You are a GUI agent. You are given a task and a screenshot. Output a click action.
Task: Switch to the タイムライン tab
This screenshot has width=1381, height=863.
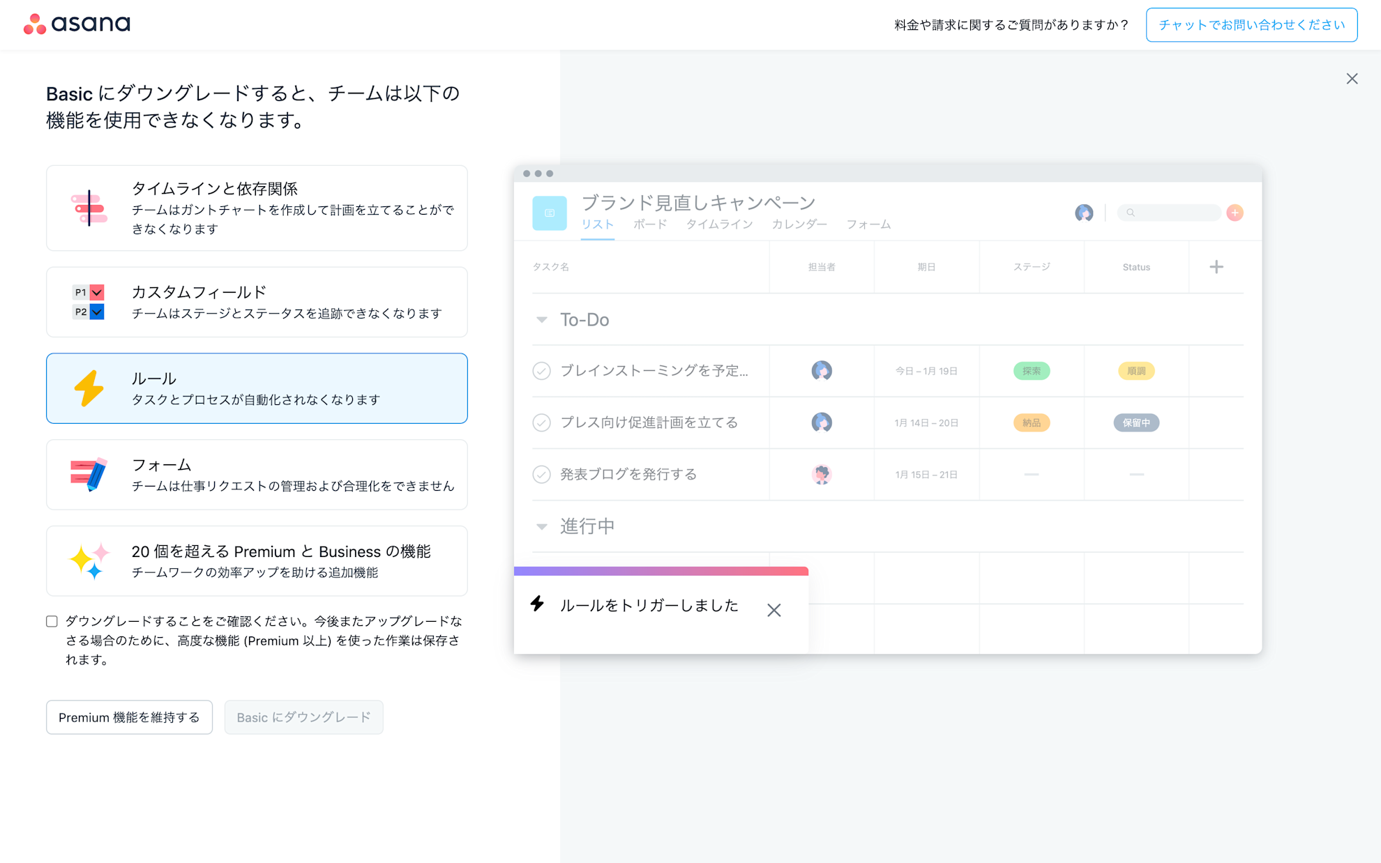point(719,224)
